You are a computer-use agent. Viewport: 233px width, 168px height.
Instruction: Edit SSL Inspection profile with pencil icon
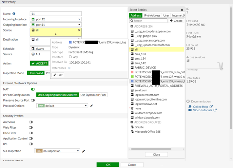tap(84, 151)
